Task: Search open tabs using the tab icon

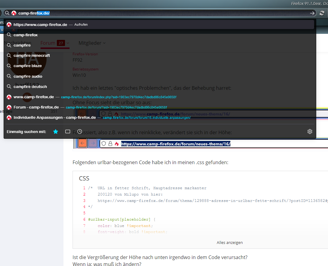Action: click(x=68, y=131)
